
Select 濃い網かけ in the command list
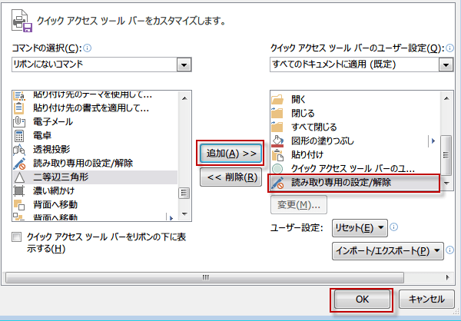tap(95, 191)
